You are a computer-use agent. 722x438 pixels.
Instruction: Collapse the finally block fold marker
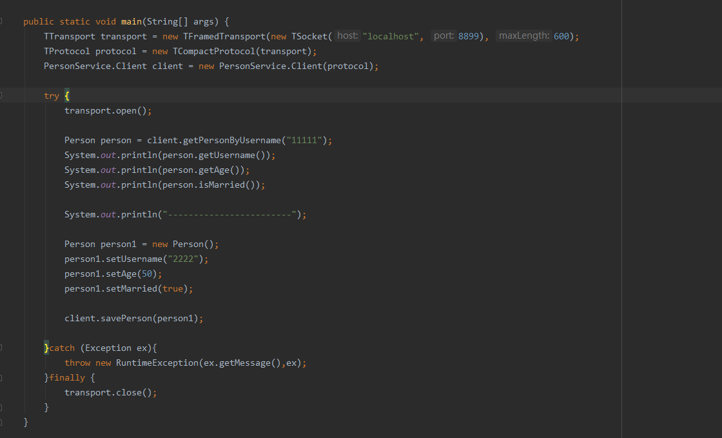pyautogui.click(x=1, y=377)
